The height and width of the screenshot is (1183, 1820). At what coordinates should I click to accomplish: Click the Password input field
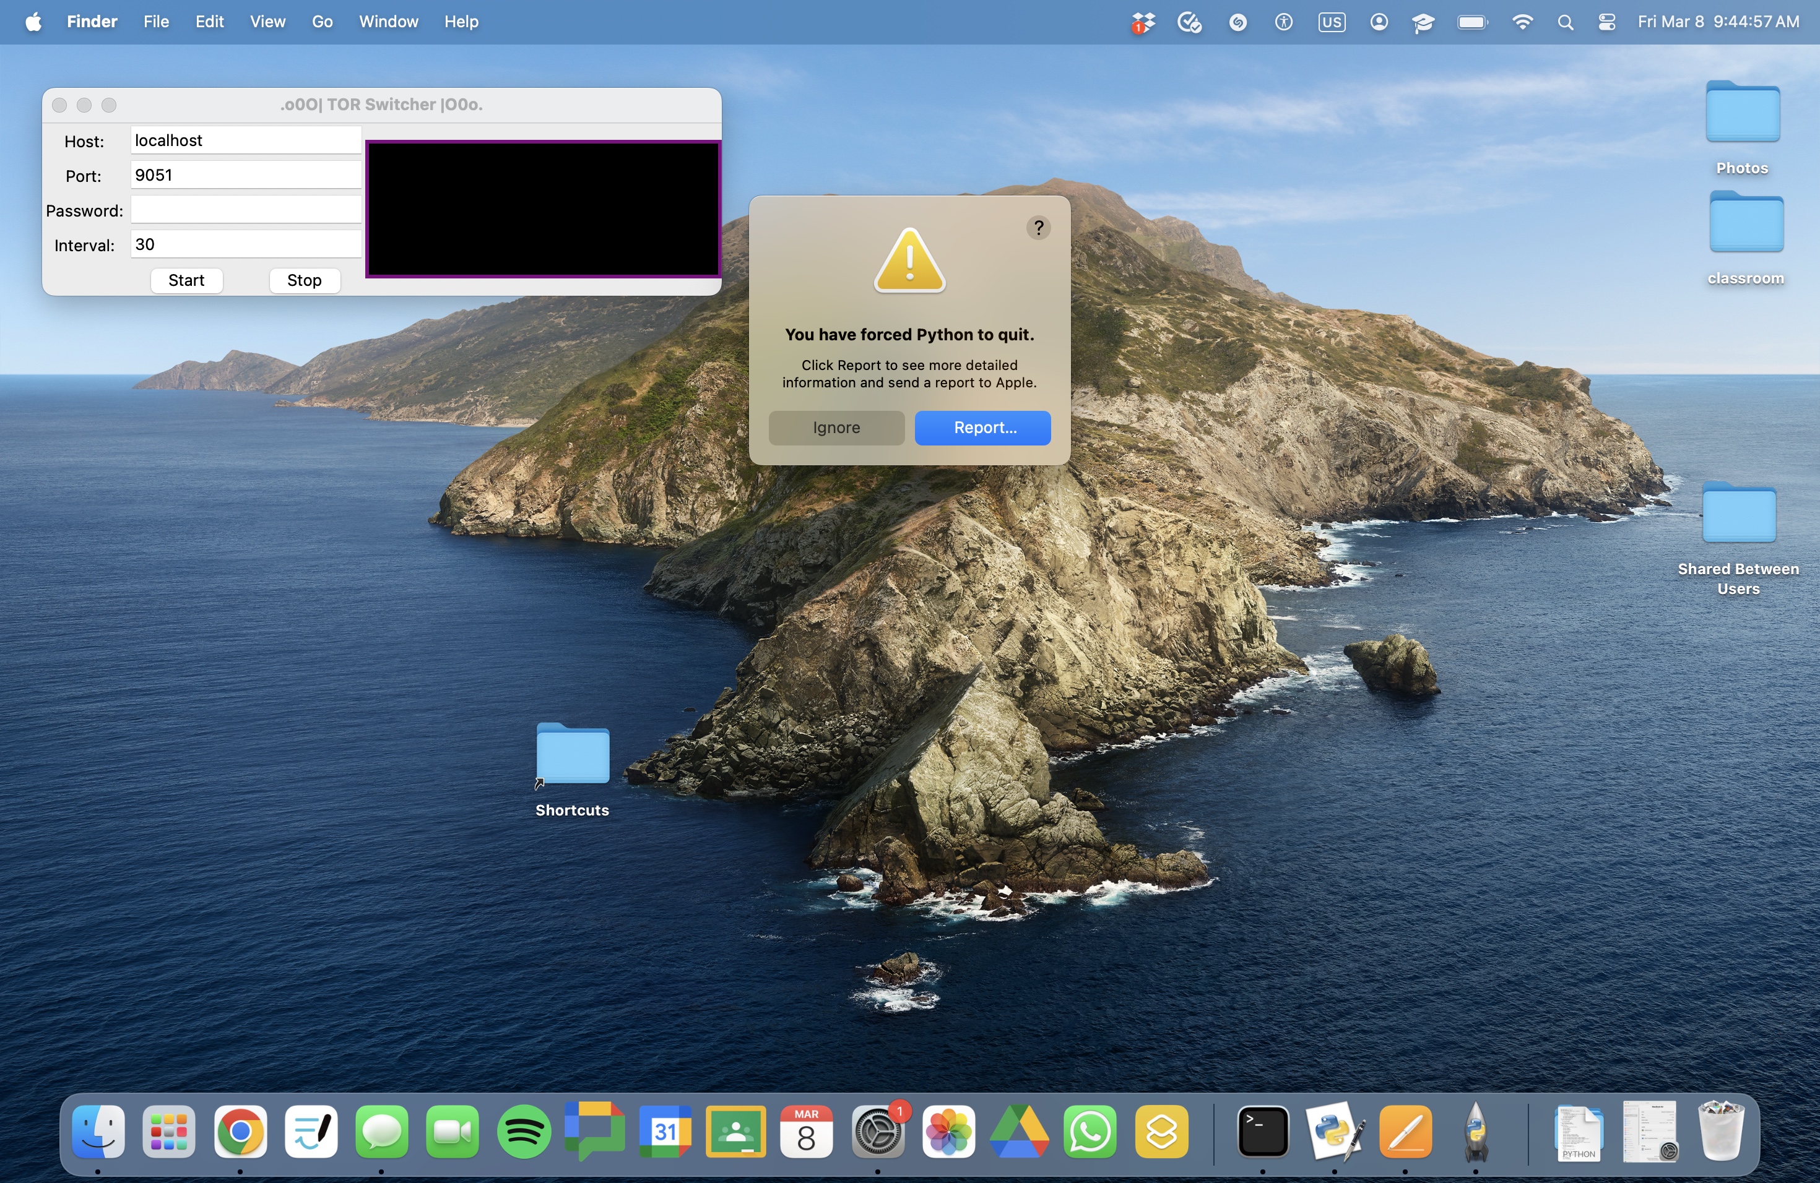[x=246, y=210]
